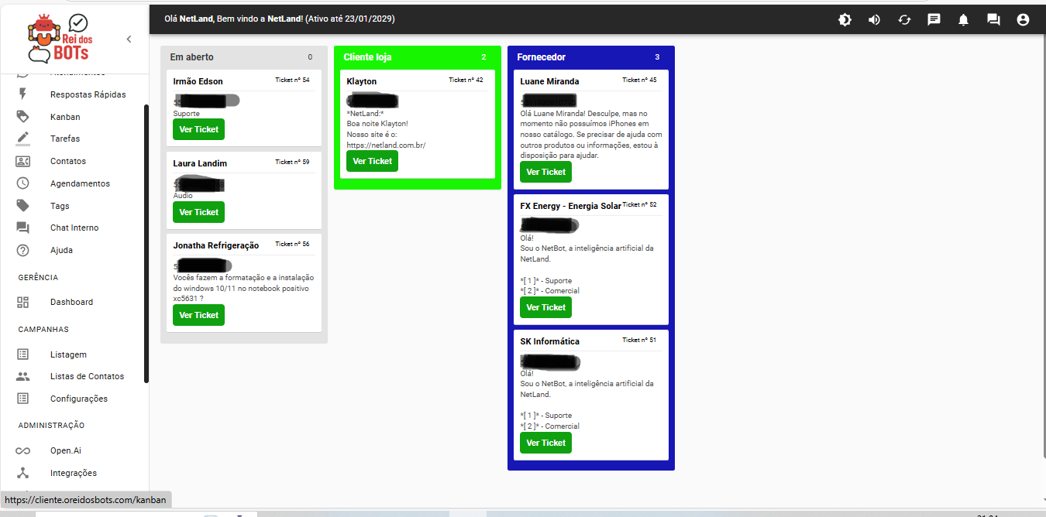Refresh tickets using the sync icon
The width and height of the screenshot is (1046, 517).
(x=903, y=19)
